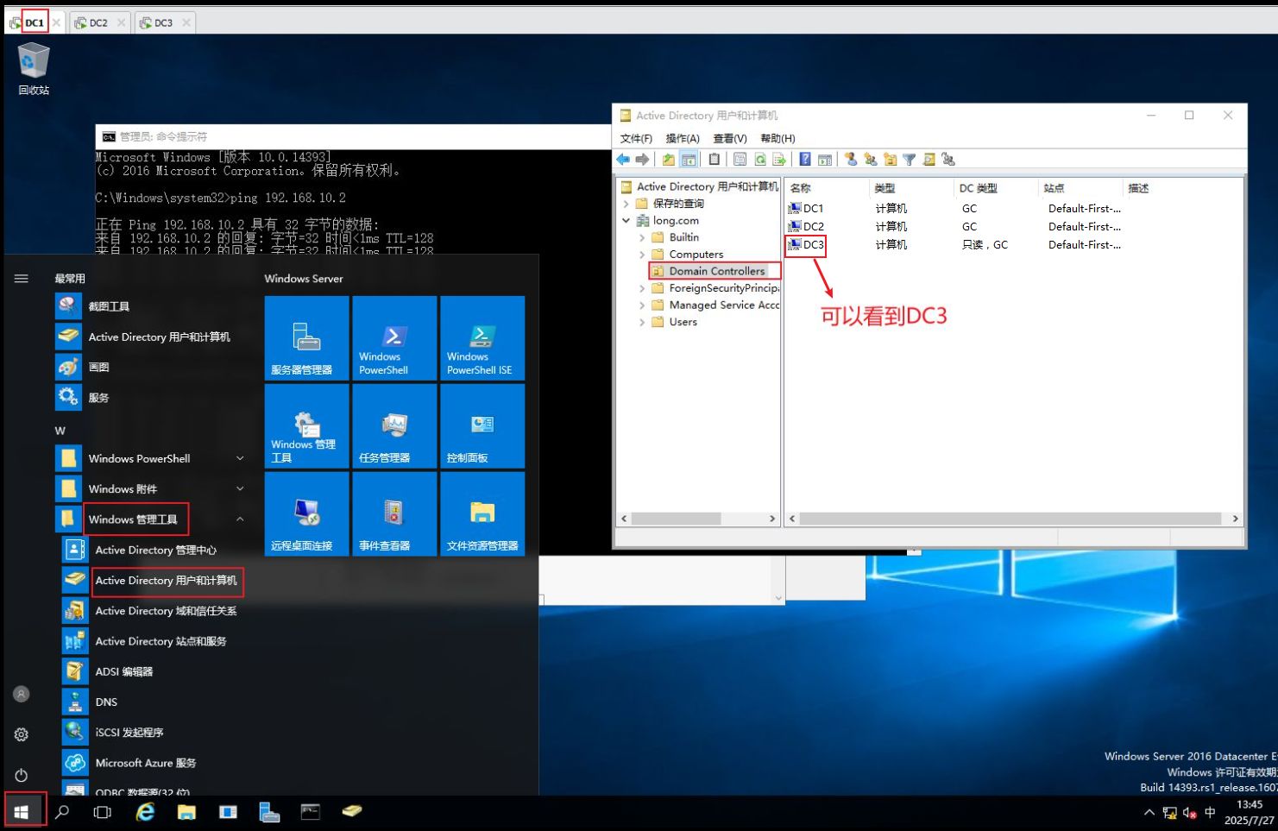Open the 查看(V) menu
The width and height of the screenshot is (1278, 831).
[730, 138]
